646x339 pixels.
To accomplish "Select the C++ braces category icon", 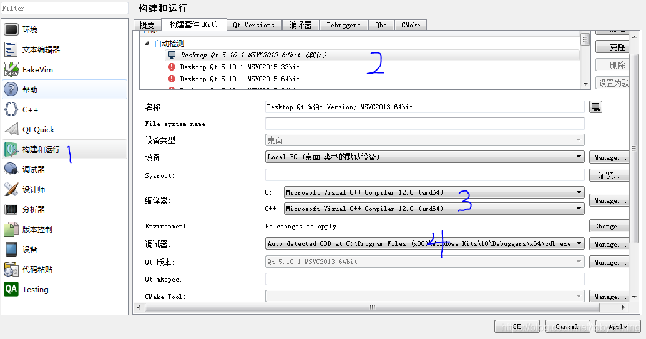I will pyautogui.click(x=11, y=109).
